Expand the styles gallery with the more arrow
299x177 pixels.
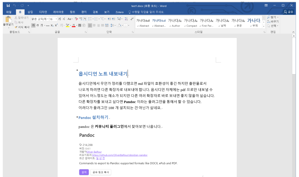coord(264,27)
